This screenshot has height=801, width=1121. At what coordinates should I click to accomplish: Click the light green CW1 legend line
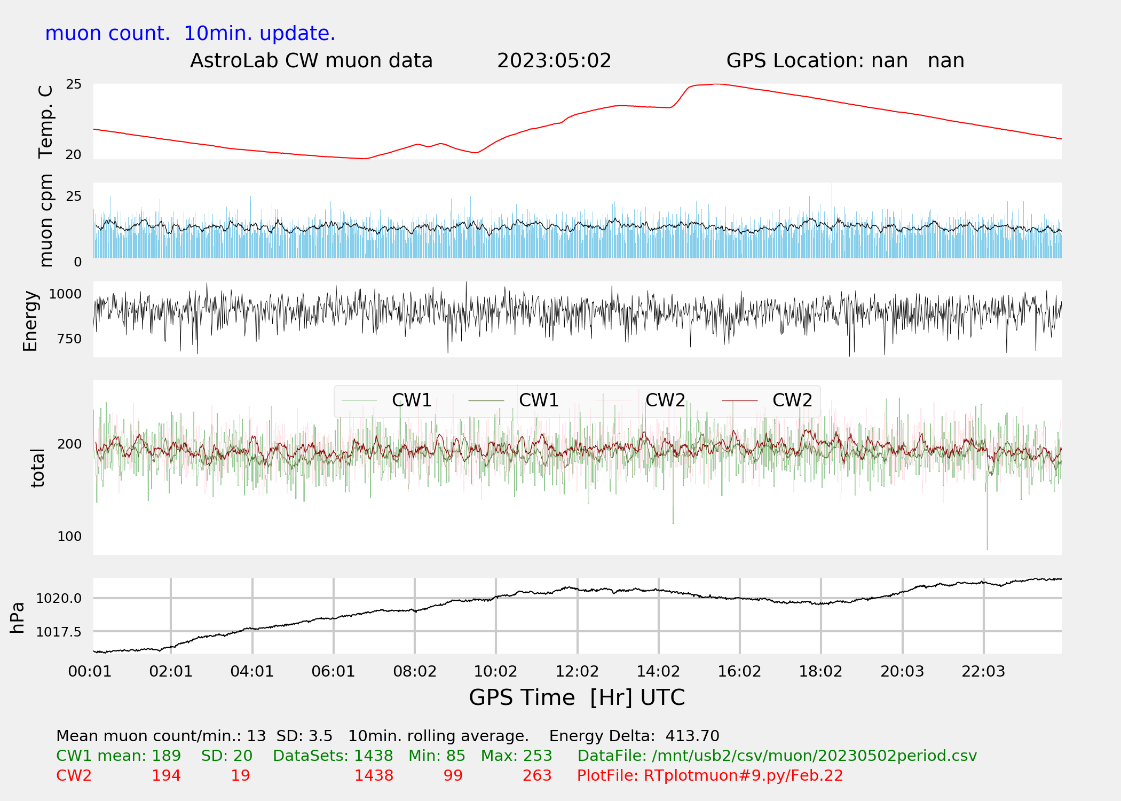(x=359, y=400)
